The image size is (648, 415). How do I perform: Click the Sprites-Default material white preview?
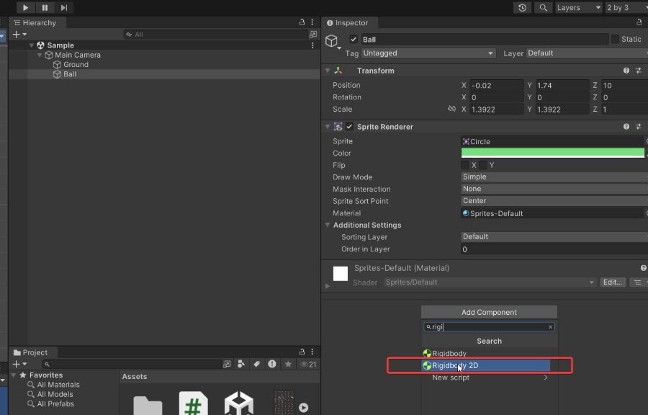pyautogui.click(x=341, y=274)
